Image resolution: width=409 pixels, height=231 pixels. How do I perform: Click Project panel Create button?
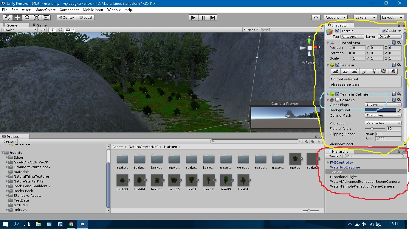(10, 141)
